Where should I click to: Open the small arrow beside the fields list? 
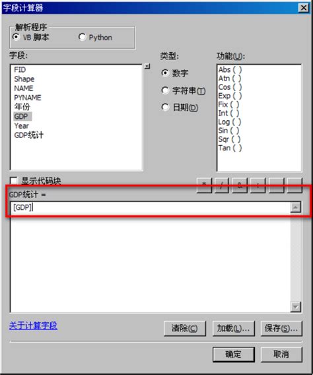147,66
